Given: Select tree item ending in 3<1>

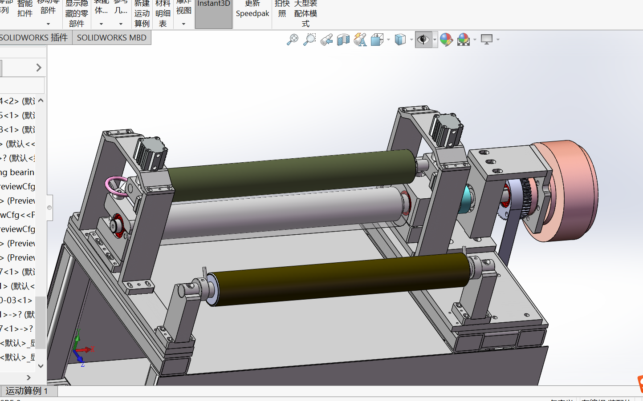Looking at the screenshot, I should [18, 129].
